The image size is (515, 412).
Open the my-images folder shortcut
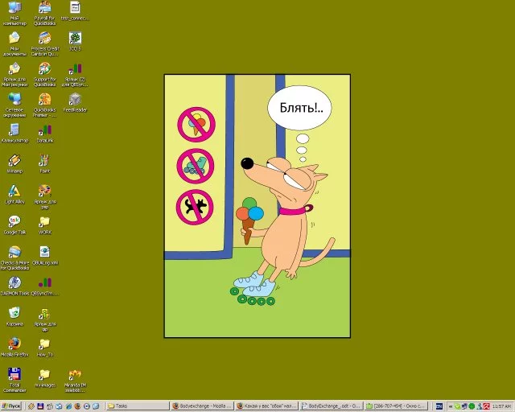[45, 378]
